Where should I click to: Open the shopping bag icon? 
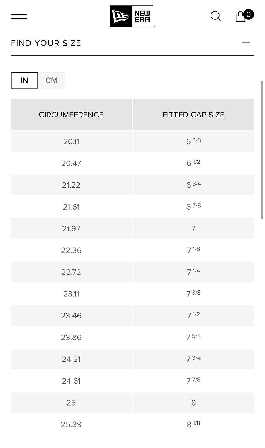[x=240, y=17]
